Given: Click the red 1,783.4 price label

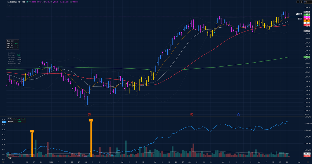Looking at the screenshot, I should click(x=307, y=25).
